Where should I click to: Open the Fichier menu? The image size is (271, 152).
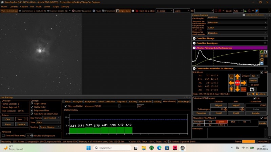tap(4, 6)
